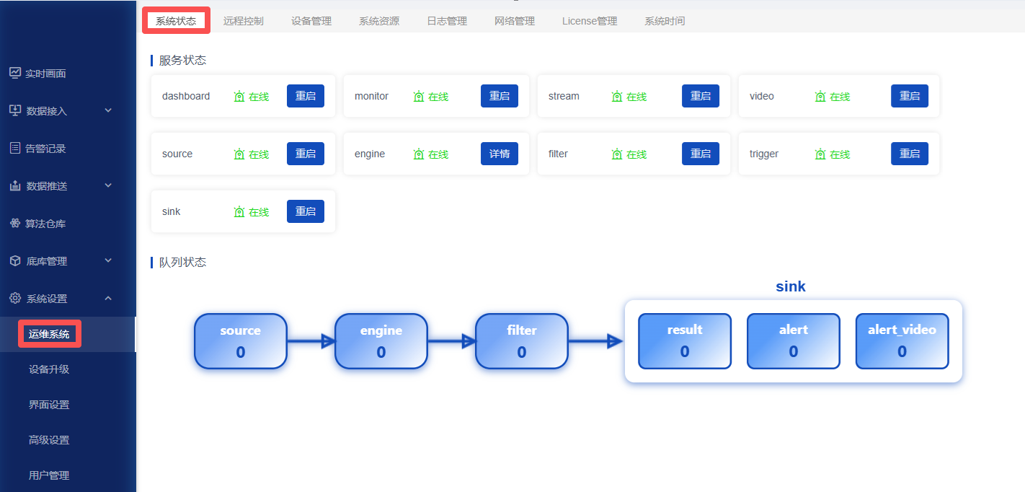View engine service 详情
The height and width of the screenshot is (492, 1025).
pos(500,154)
